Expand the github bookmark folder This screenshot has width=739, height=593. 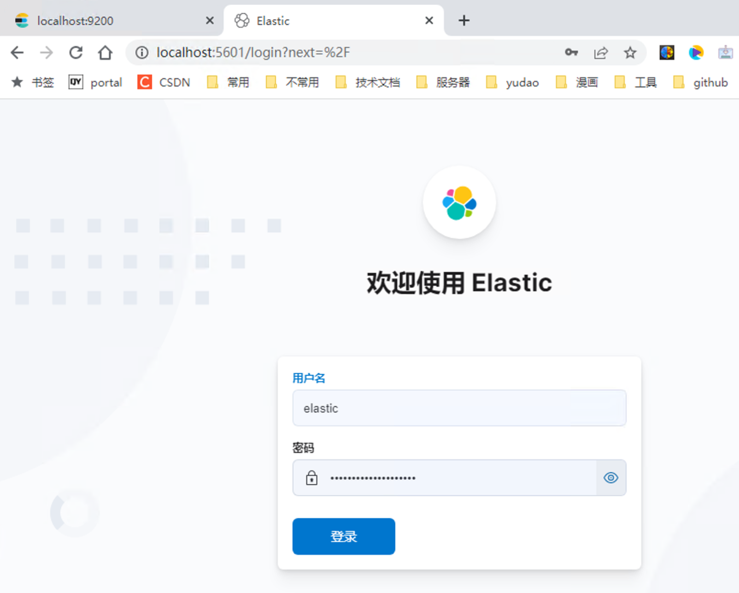click(x=700, y=83)
